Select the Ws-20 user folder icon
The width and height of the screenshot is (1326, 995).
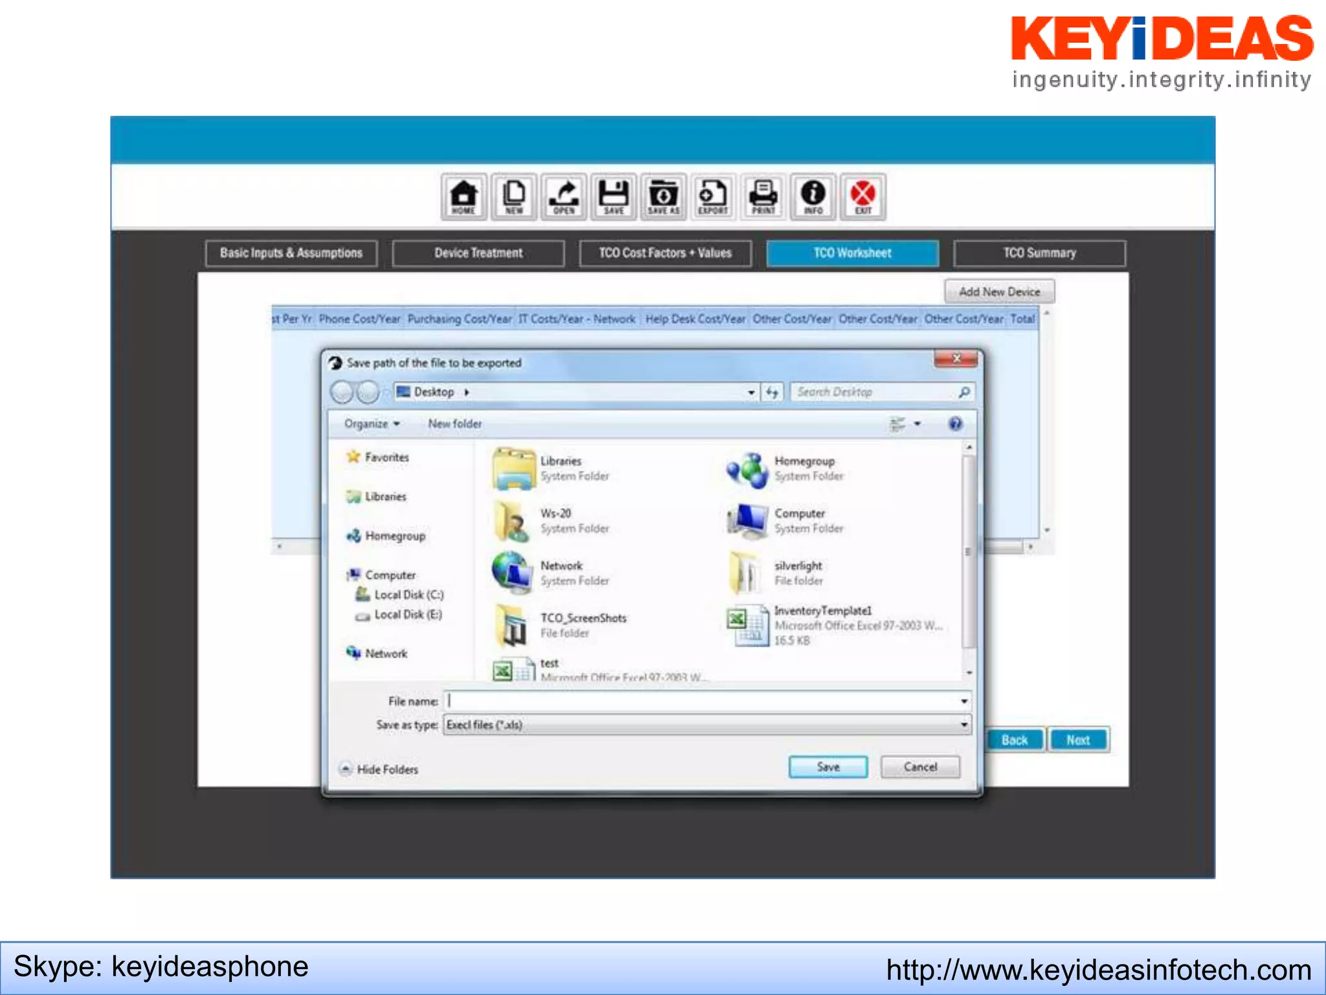(512, 521)
